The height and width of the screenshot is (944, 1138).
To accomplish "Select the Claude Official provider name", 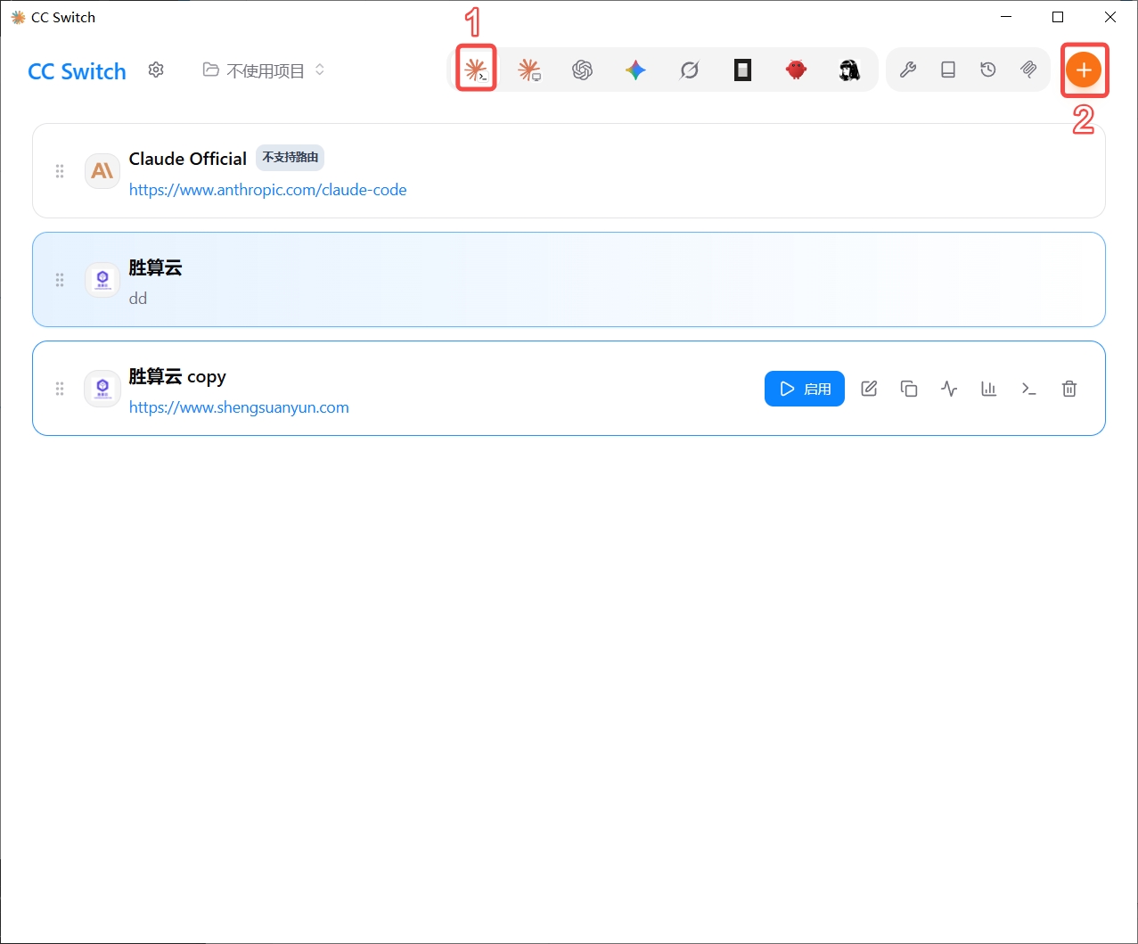I will pyautogui.click(x=187, y=159).
